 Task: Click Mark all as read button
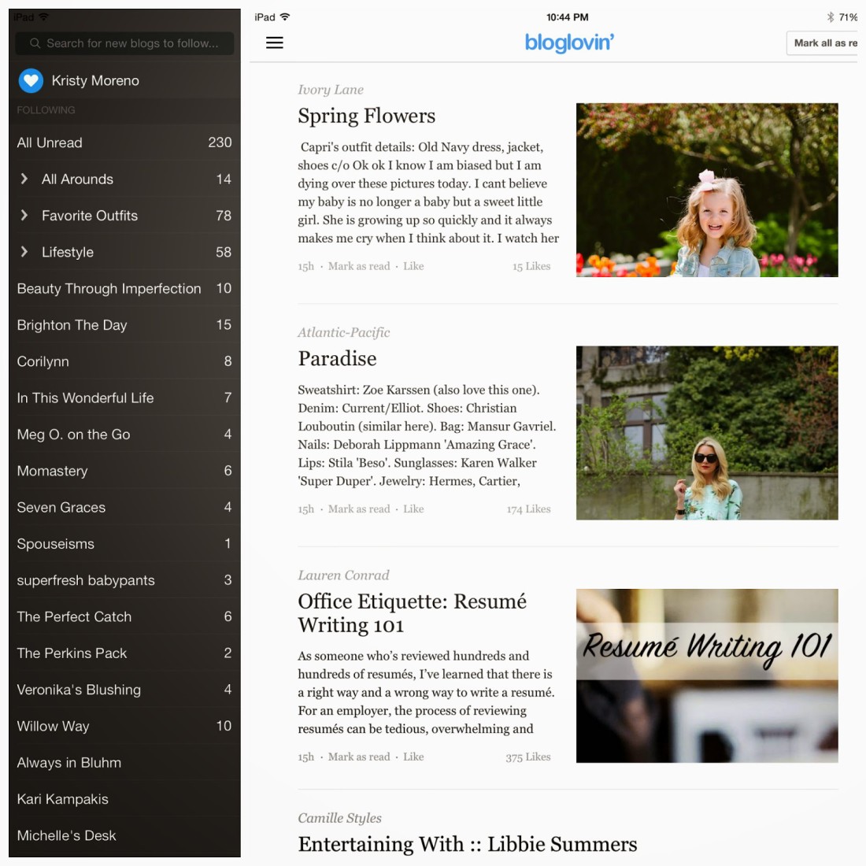click(x=824, y=43)
